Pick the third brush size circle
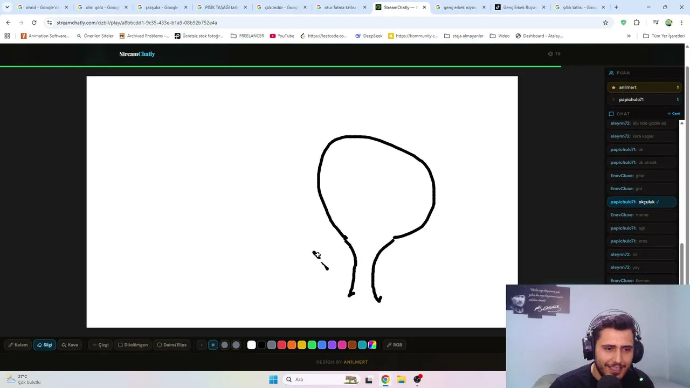Image resolution: width=690 pixels, height=388 pixels. (x=225, y=345)
